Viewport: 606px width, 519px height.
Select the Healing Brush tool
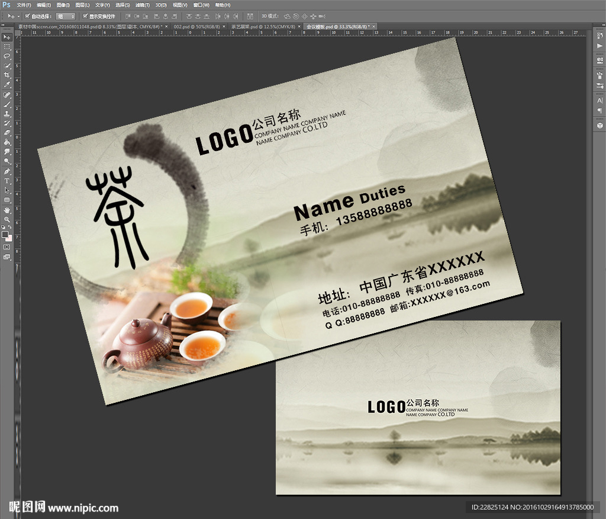coord(7,95)
